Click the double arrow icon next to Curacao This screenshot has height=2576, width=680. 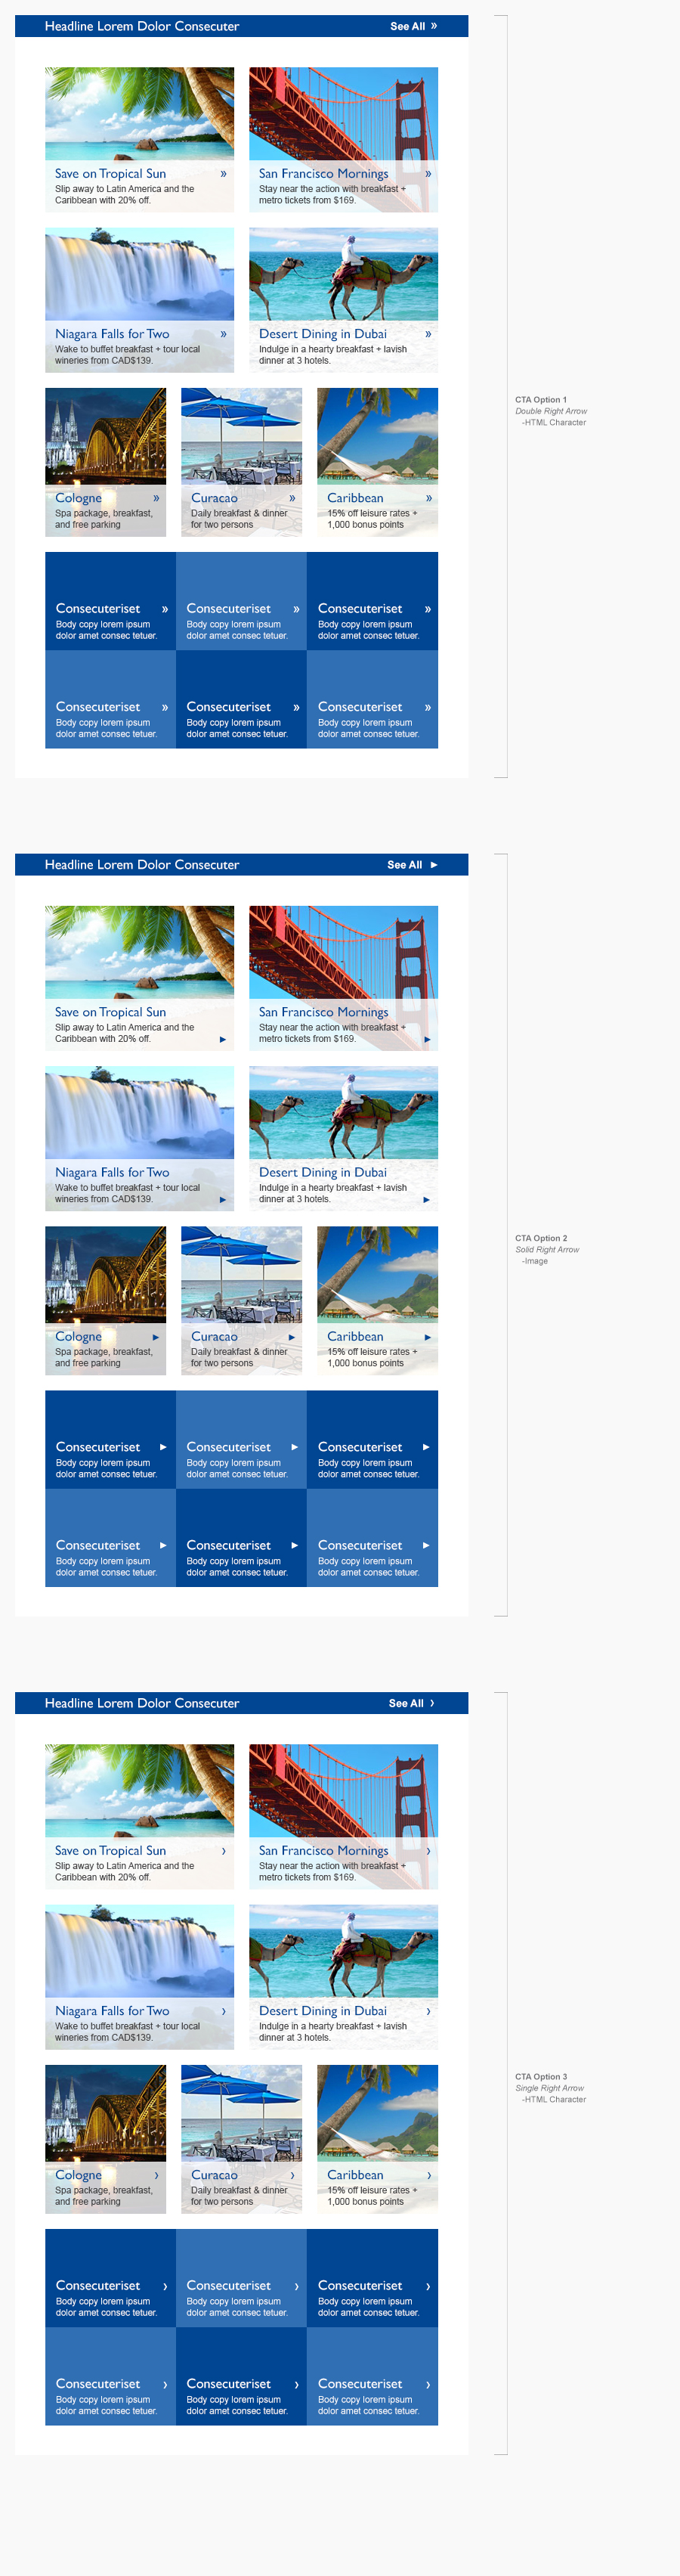292,498
